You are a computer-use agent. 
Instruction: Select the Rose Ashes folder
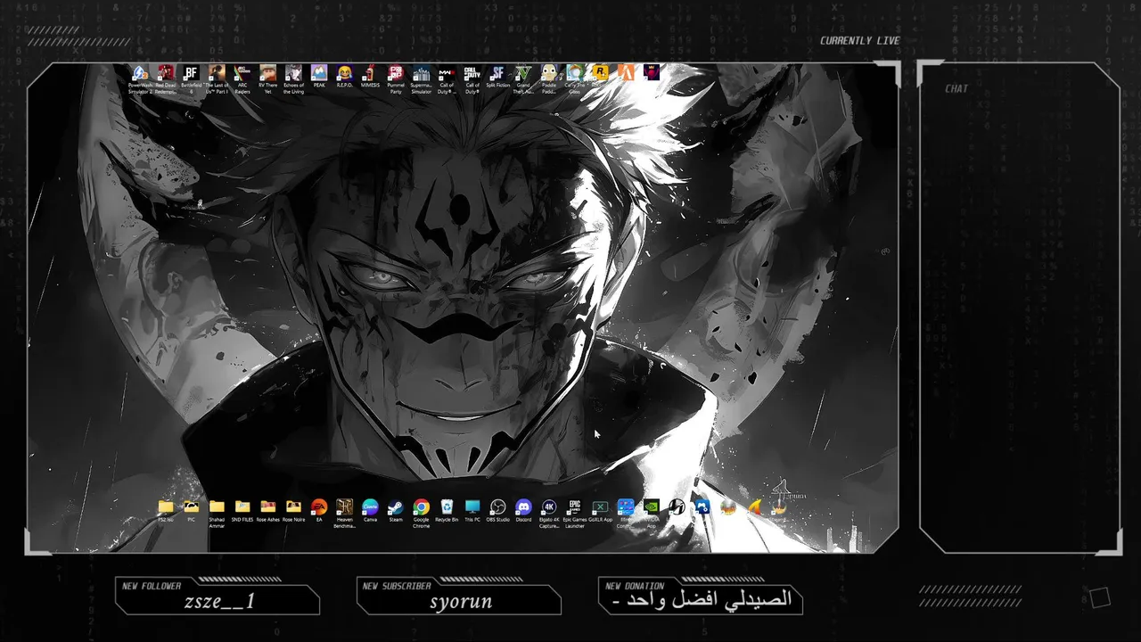point(267,511)
